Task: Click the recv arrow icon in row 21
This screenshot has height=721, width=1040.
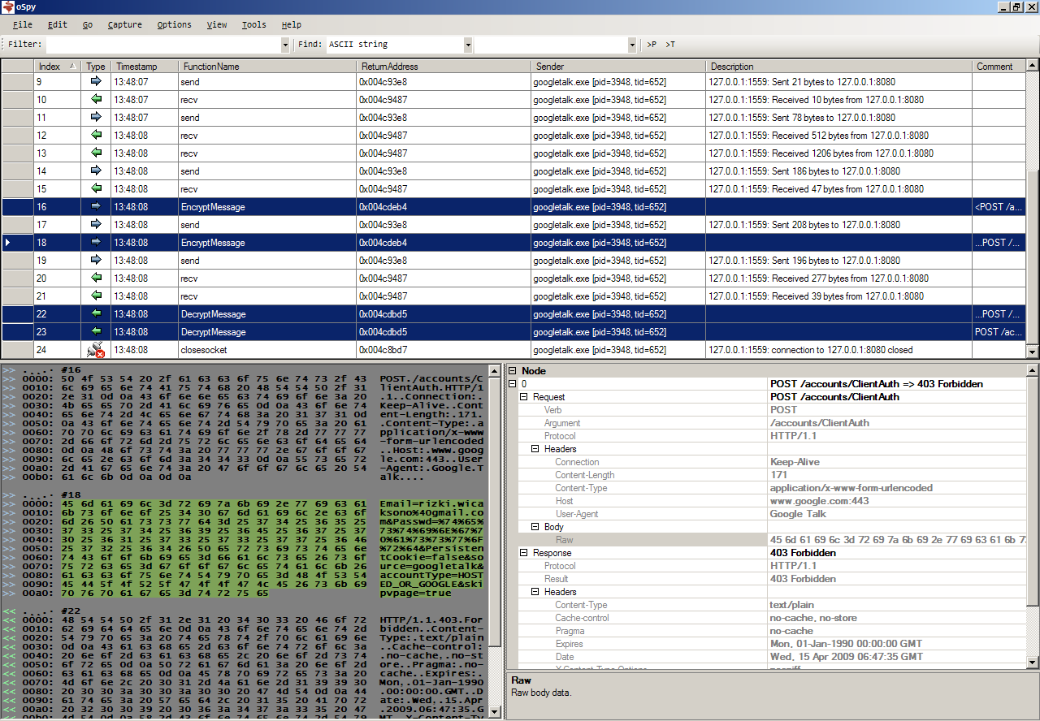Action: 96,296
